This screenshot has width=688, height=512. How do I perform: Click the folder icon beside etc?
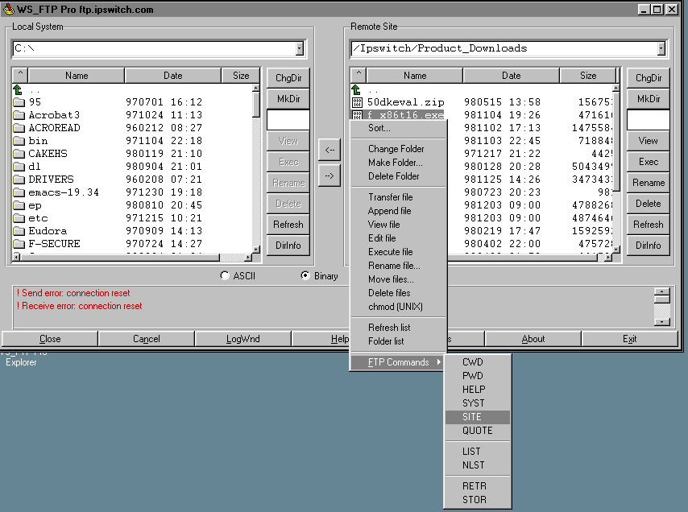pyautogui.click(x=19, y=218)
